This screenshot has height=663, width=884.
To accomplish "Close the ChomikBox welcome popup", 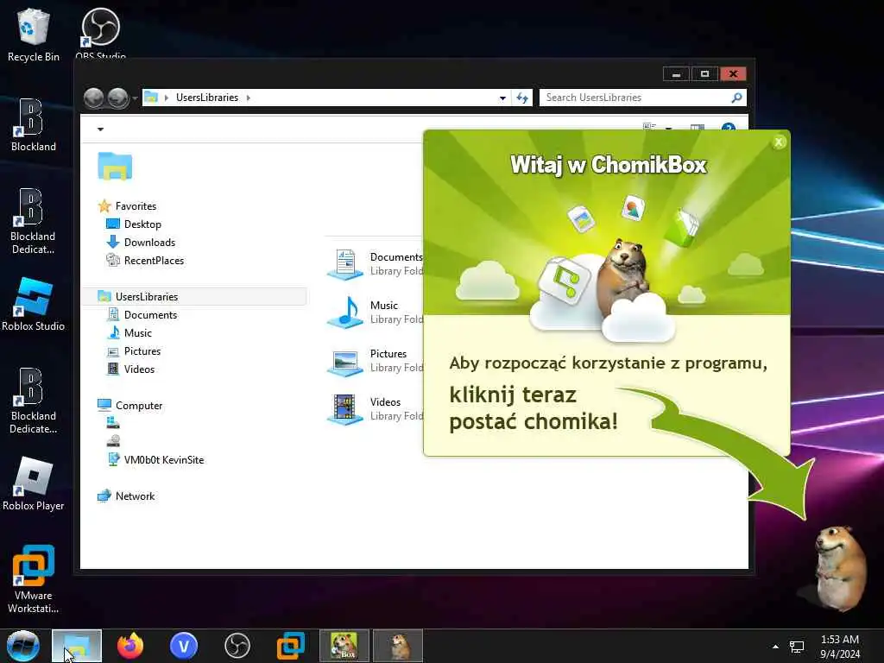I will tap(779, 142).
